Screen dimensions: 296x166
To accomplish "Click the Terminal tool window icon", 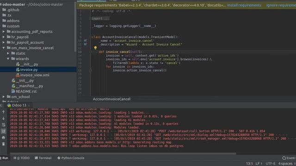I will [x=36, y=158].
